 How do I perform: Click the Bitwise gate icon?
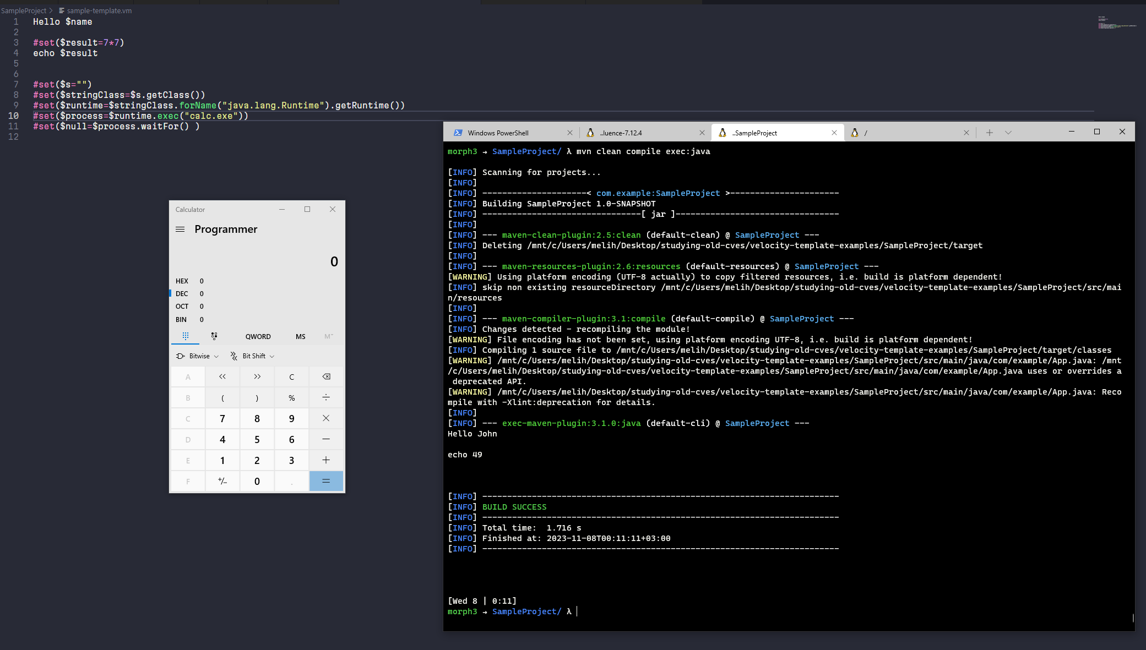coord(180,356)
